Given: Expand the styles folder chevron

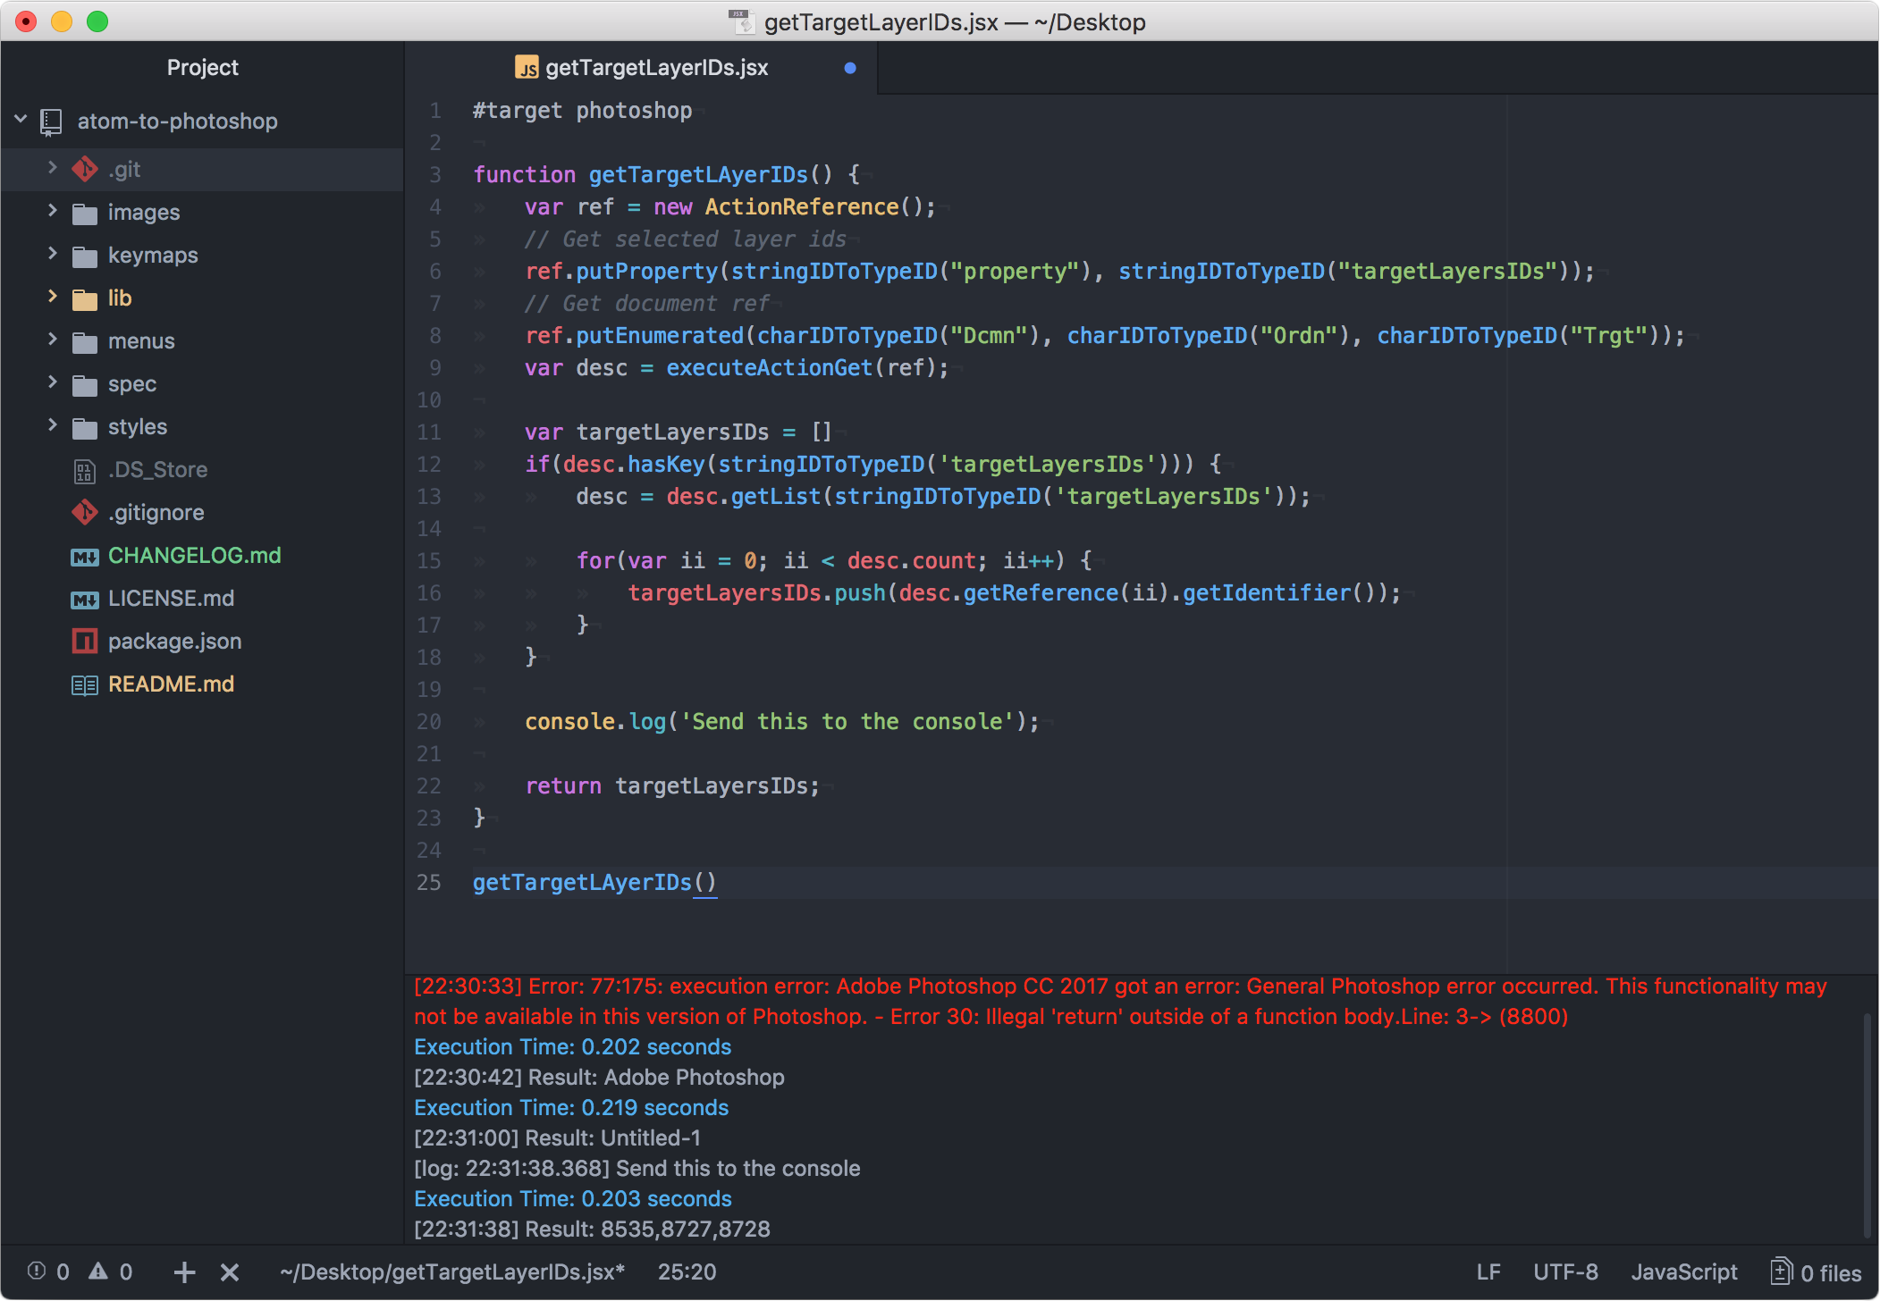Looking at the screenshot, I should pyautogui.click(x=52, y=424).
